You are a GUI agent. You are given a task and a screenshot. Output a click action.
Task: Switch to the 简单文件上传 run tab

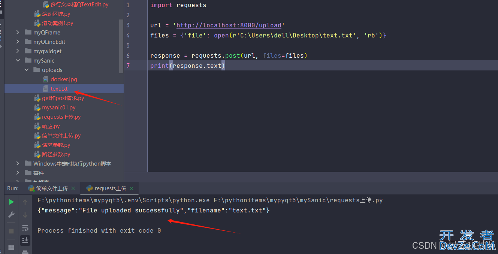tap(52, 188)
